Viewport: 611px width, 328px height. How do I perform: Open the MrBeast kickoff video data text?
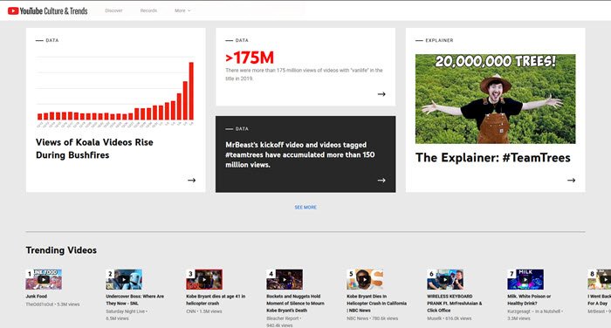pyautogui.click(x=300, y=154)
